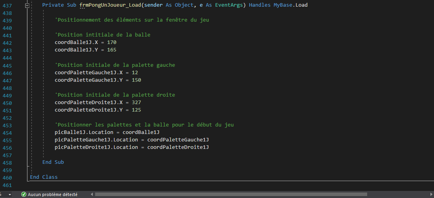Click the 'Object' type of sender parameter

(x=184, y=5)
